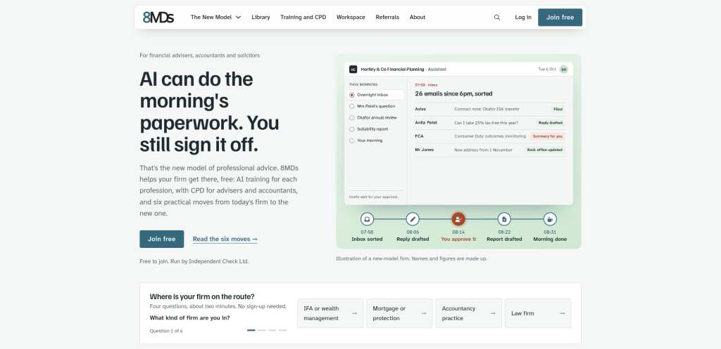The height and width of the screenshot is (349, 721).
Task: Click Summary for you tag on FCA row
Action: [x=547, y=136]
